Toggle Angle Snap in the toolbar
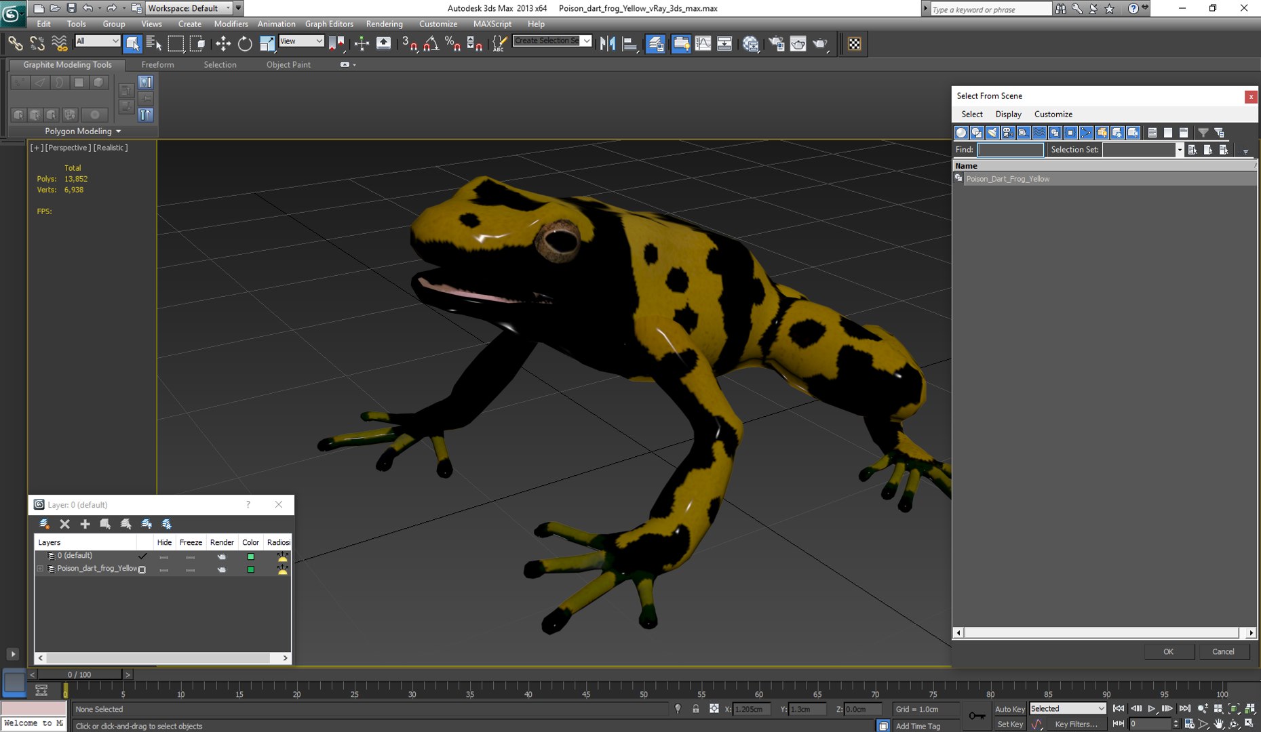The height and width of the screenshot is (732, 1261). coord(431,43)
